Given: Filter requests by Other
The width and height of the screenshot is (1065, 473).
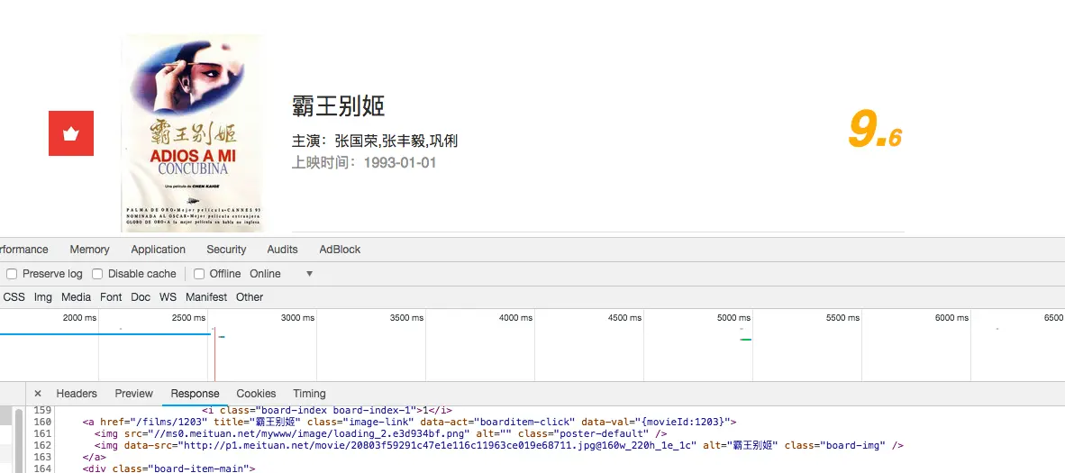Looking at the screenshot, I should click(250, 297).
